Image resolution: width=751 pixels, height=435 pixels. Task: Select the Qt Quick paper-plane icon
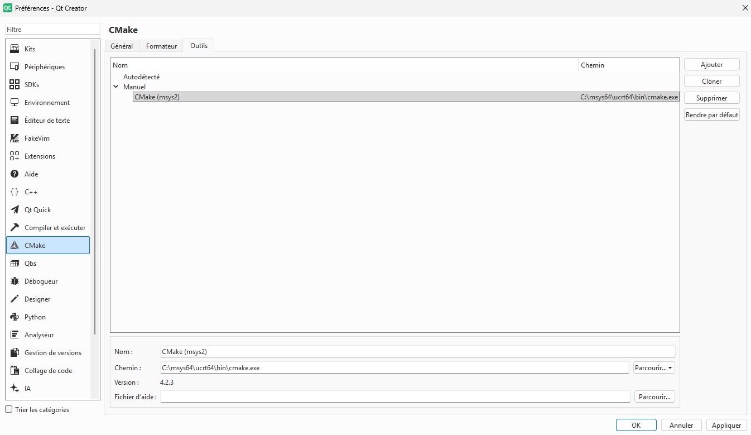pos(15,210)
